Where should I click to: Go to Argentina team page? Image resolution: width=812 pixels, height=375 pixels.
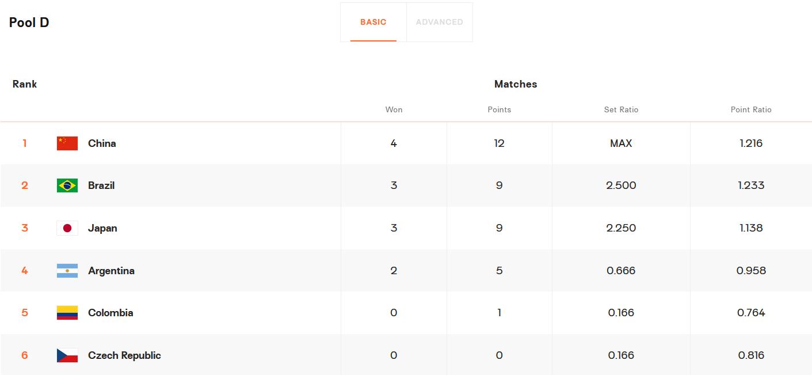pyautogui.click(x=111, y=271)
